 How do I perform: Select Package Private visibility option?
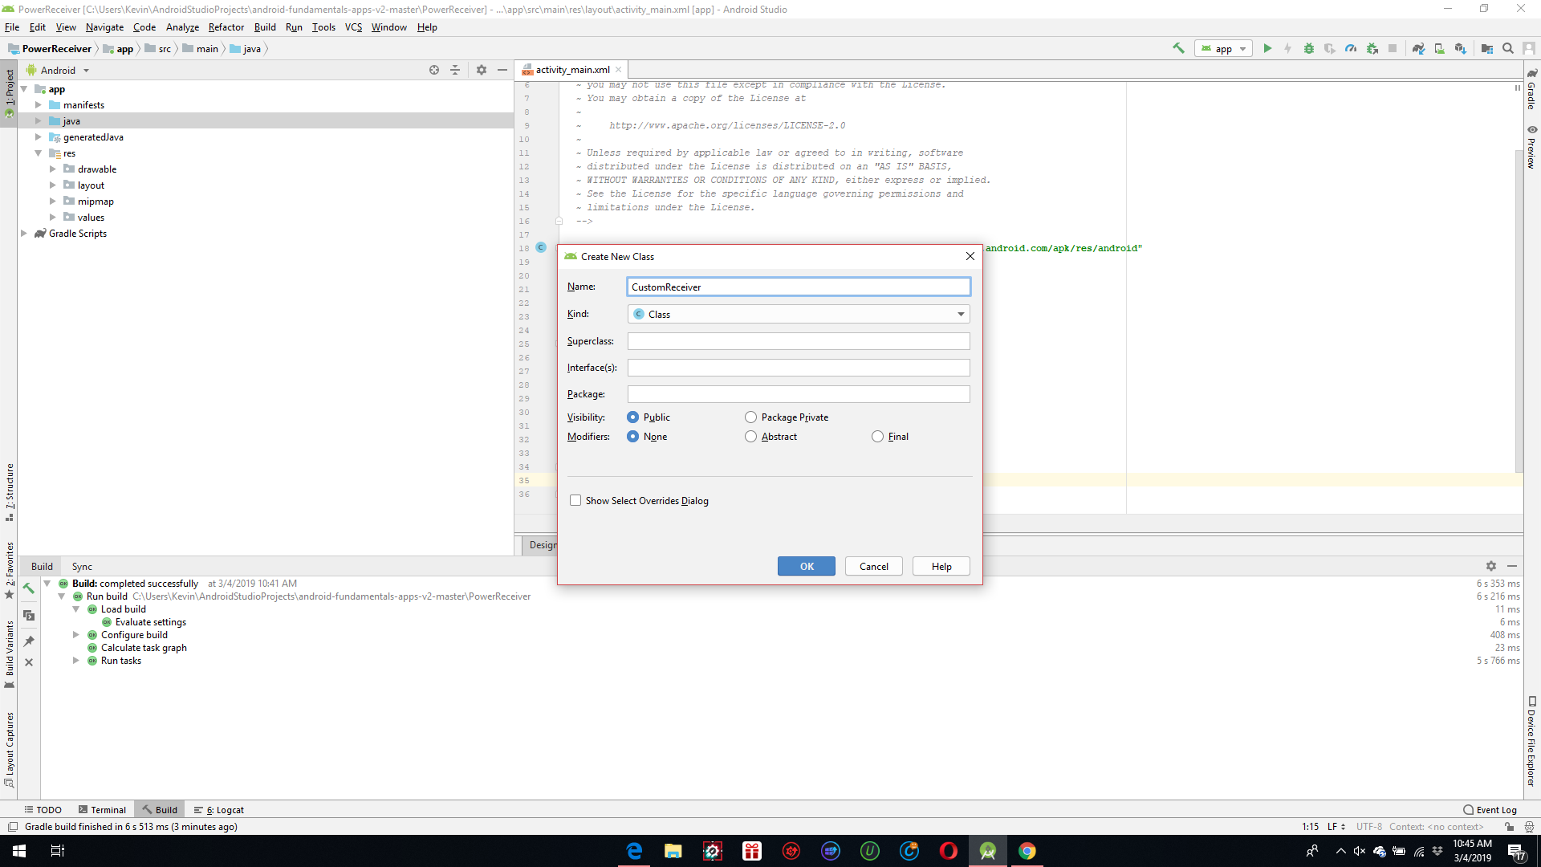[x=750, y=417]
